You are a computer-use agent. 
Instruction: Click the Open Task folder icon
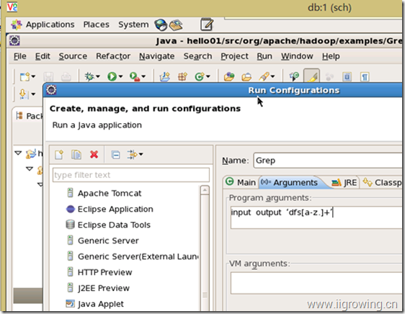[x=246, y=76]
